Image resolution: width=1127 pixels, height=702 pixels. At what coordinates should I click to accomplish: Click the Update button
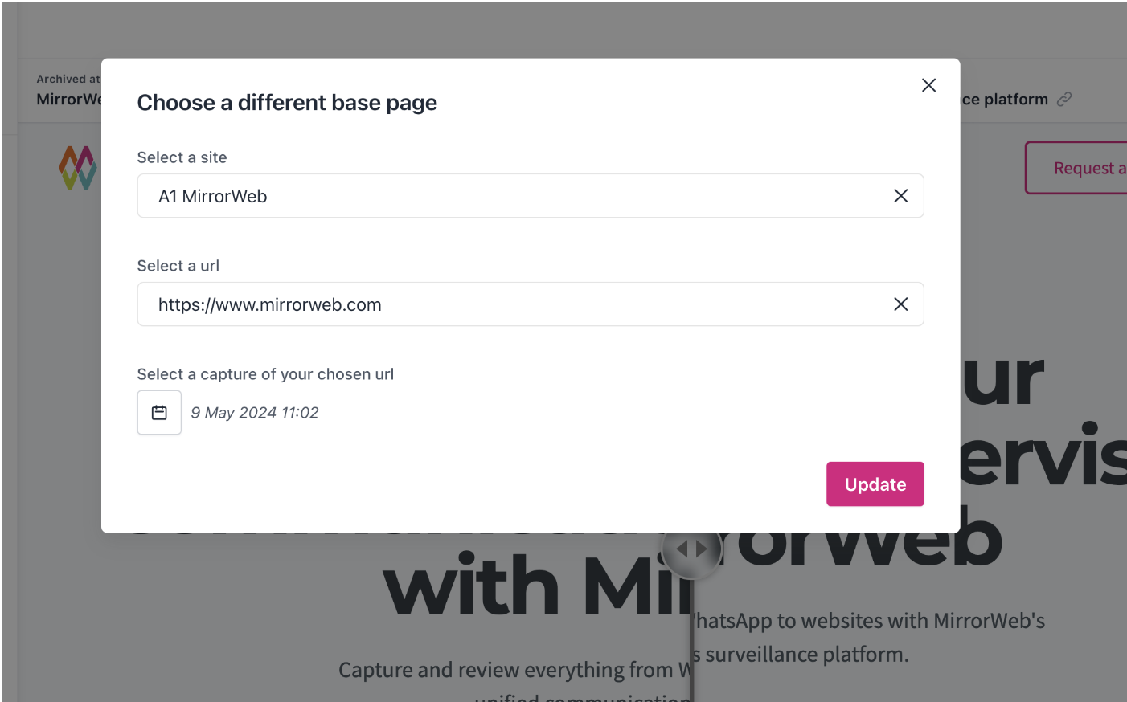[x=875, y=484]
